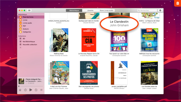Viewport: 181px width, 102px height.
Task: Click the author text "Robert Kirkman & Charlie"
Action: [x=59, y=56]
